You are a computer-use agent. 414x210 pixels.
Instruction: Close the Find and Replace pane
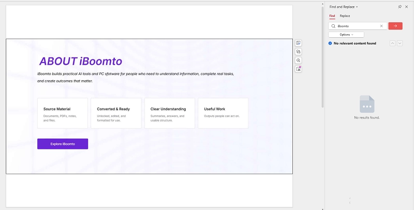tap(407, 7)
